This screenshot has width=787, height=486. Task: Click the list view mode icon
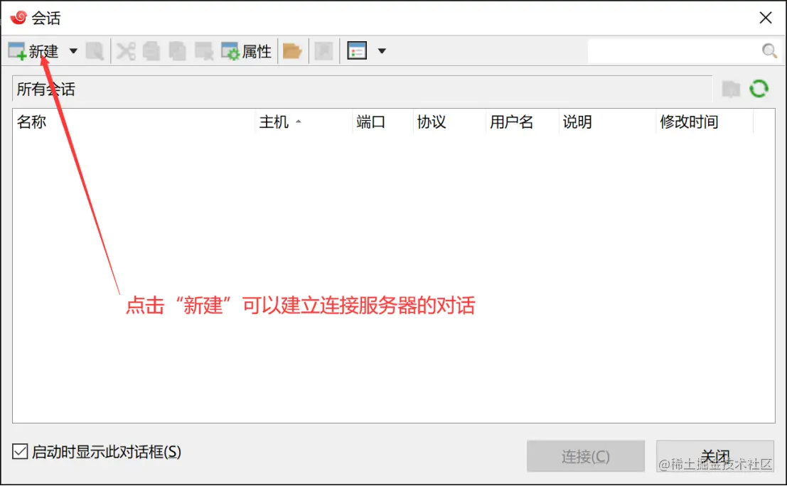coord(357,50)
